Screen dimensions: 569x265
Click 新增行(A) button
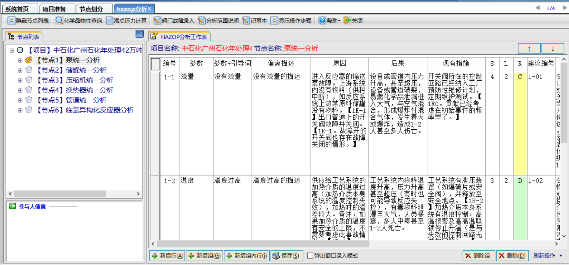[167, 256]
